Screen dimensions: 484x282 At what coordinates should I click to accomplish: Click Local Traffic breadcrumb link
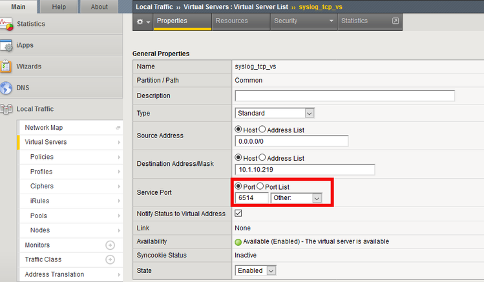[154, 7]
